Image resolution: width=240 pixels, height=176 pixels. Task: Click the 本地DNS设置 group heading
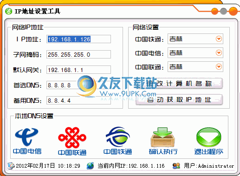pyautogui.click(x=34, y=116)
